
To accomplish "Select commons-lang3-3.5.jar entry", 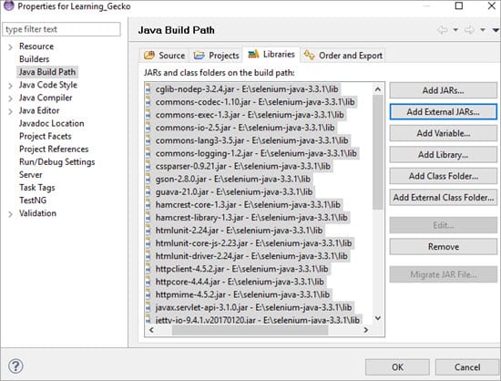I will tap(251, 140).
